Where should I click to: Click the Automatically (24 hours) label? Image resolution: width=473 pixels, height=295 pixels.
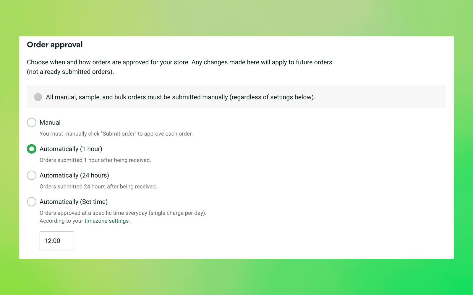(x=74, y=175)
